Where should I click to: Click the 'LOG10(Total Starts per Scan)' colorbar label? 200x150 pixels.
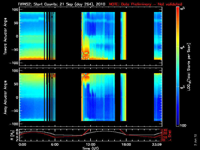point(189,67)
